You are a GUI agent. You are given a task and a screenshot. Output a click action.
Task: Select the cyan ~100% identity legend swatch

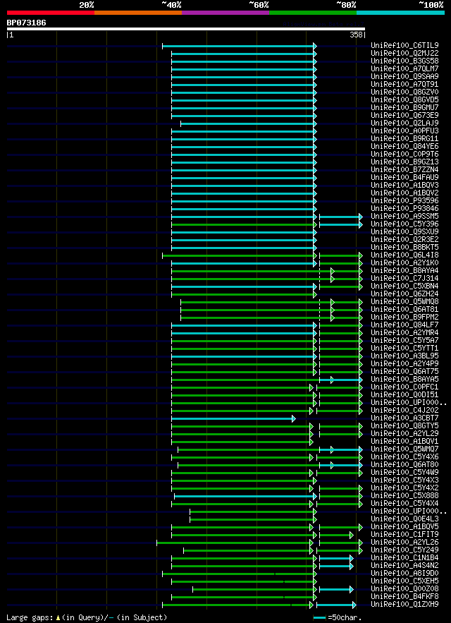400,13
